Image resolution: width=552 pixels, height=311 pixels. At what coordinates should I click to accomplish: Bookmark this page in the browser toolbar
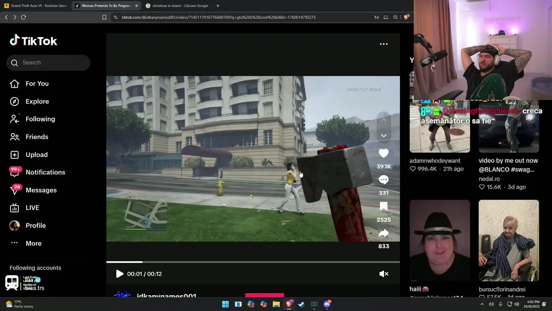(104, 17)
